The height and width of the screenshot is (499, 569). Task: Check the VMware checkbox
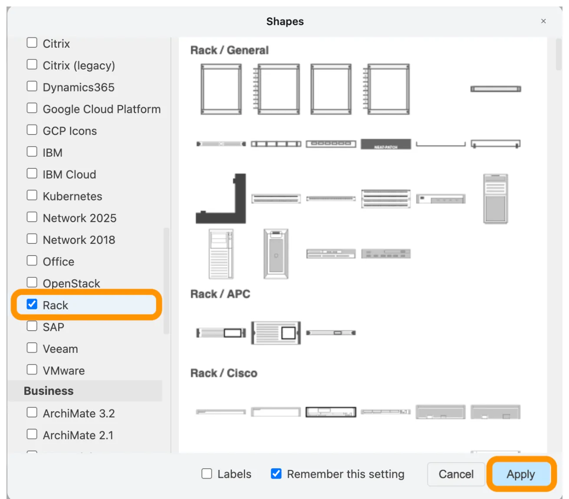pos(32,369)
